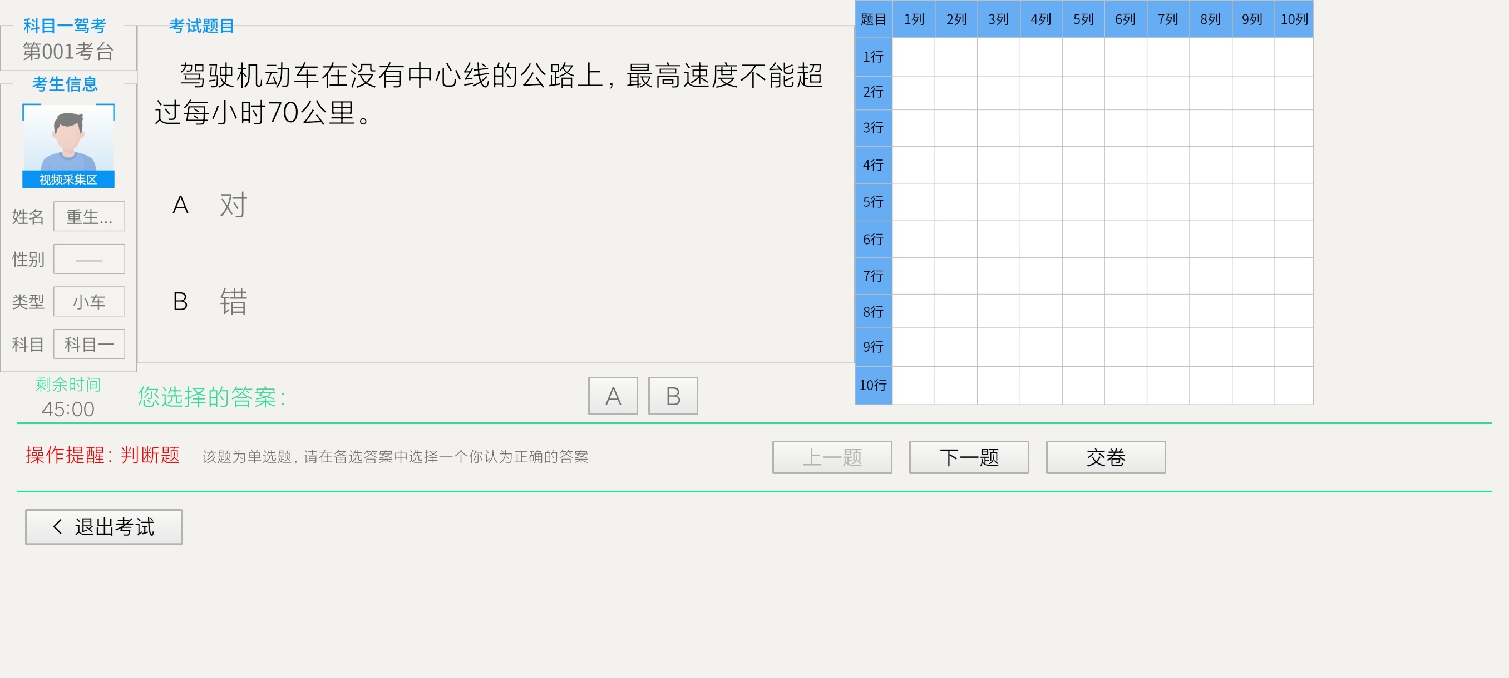Click the name field 重生...
The width and height of the screenshot is (1509, 678).
tap(89, 216)
